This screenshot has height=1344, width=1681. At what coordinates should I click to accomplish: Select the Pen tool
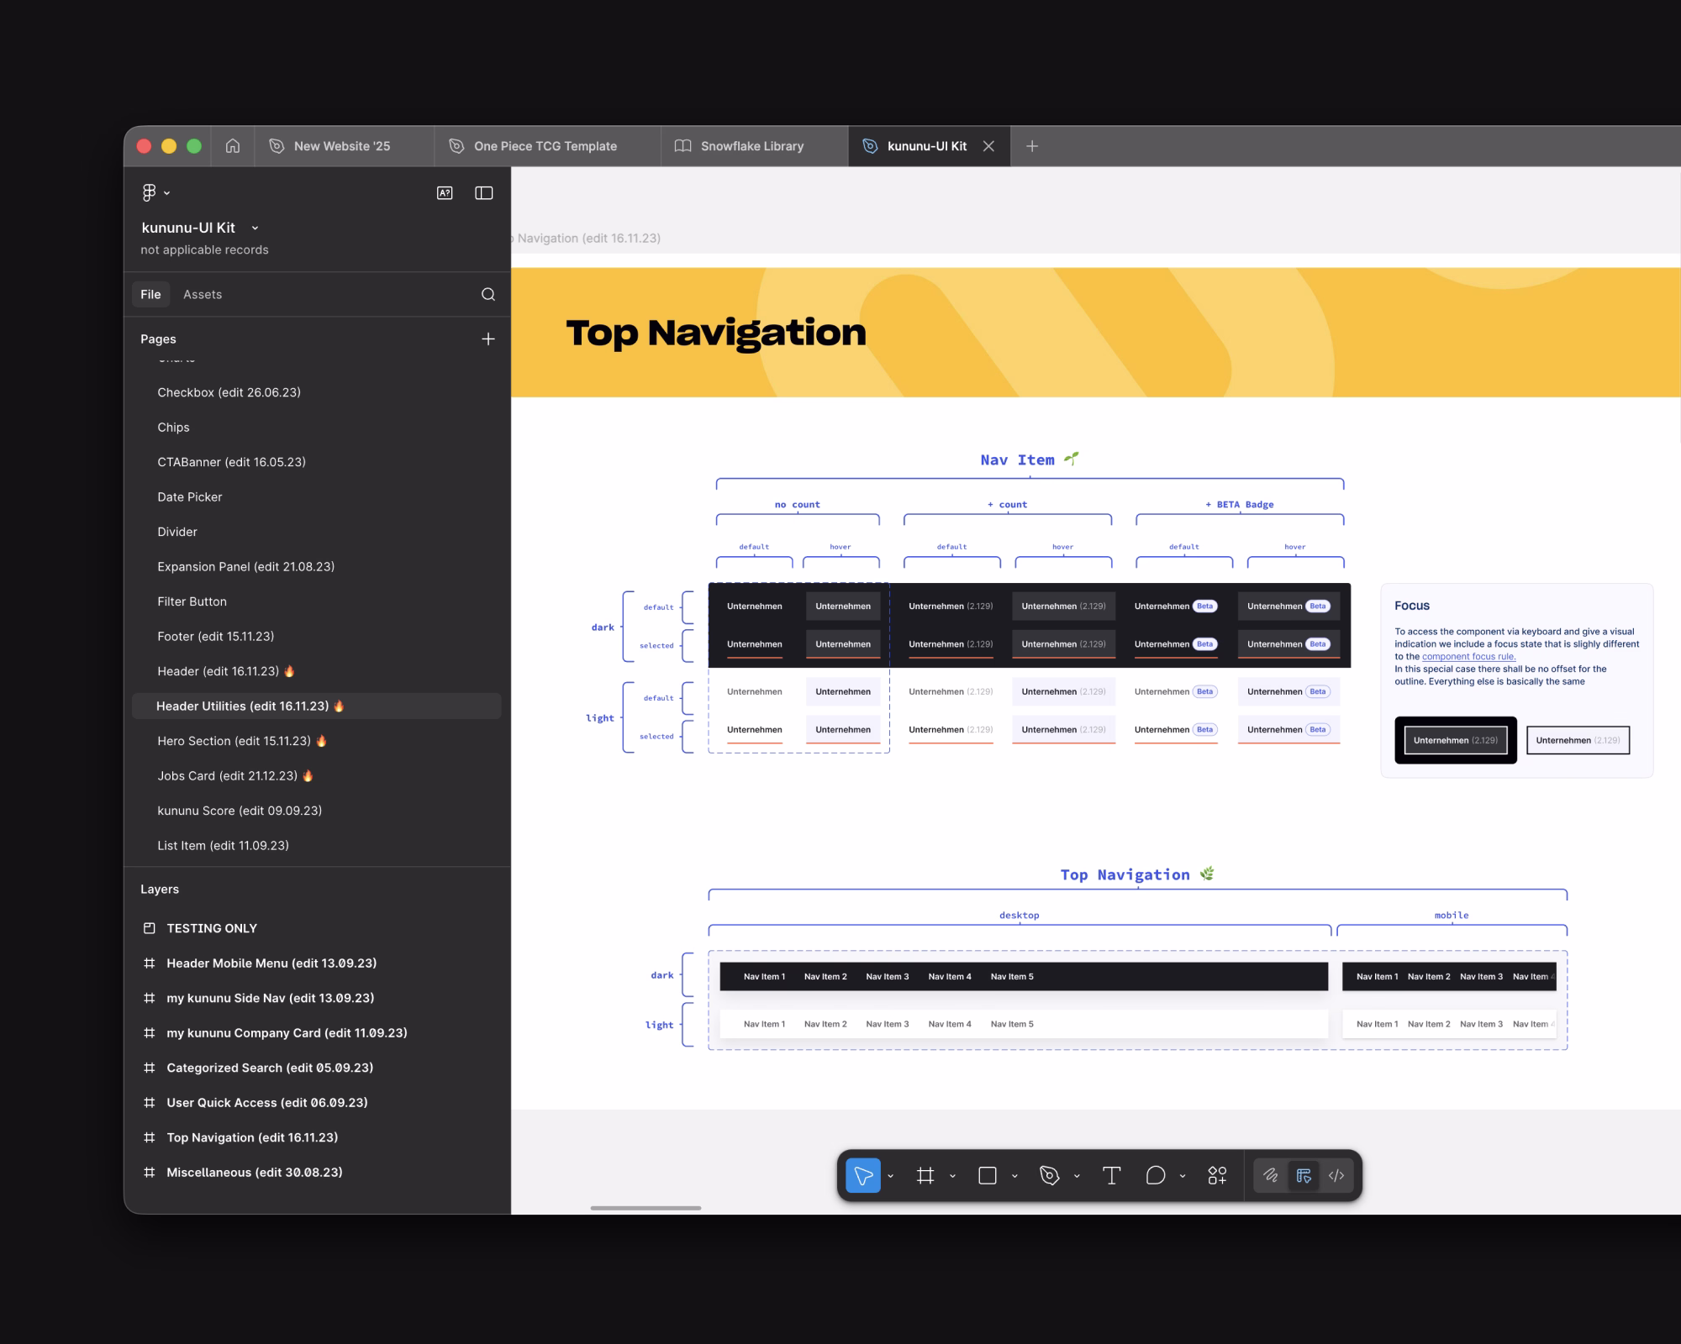tap(1049, 1175)
